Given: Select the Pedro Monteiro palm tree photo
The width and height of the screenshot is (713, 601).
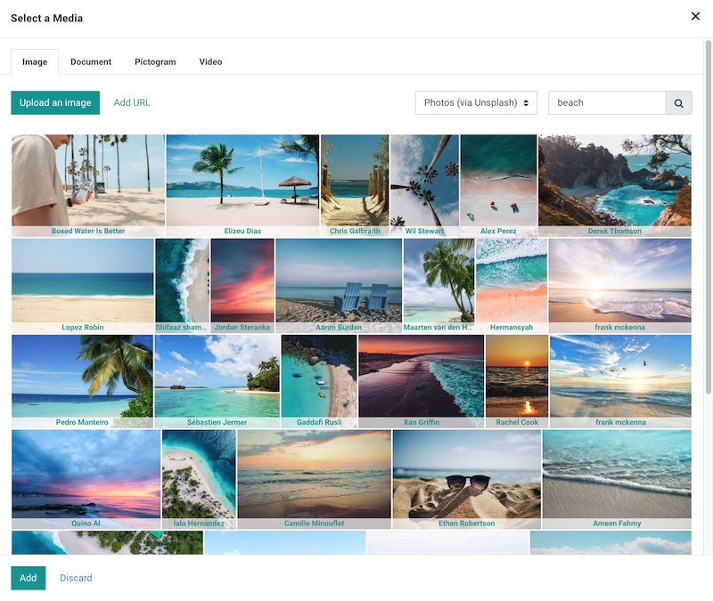Looking at the screenshot, I should click(x=82, y=374).
